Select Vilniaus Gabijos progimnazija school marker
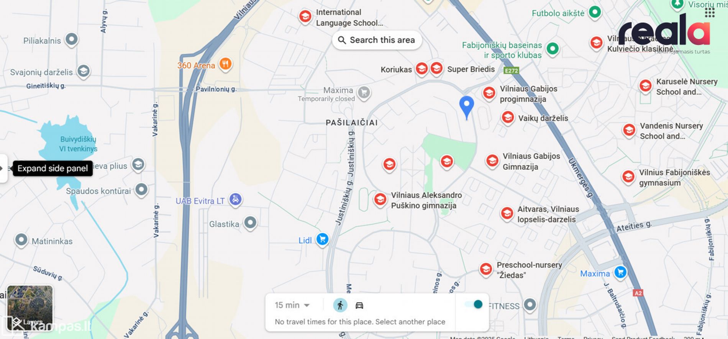Viewport: 728px width, 339px height. (x=489, y=93)
